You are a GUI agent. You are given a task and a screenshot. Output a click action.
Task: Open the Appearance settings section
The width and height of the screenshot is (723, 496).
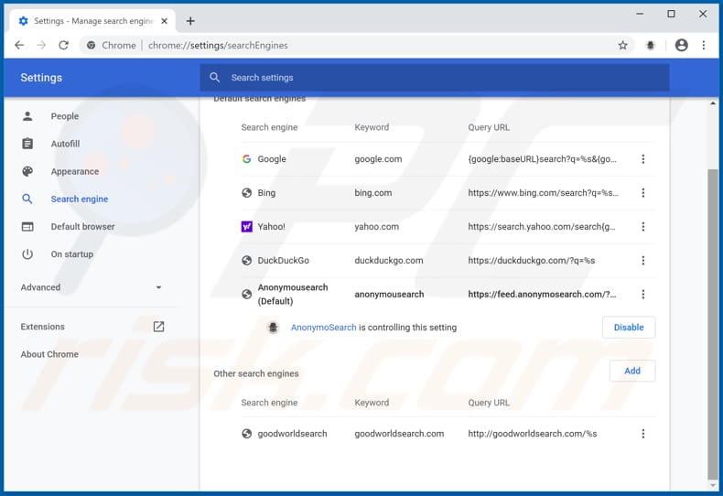[x=74, y=171]
